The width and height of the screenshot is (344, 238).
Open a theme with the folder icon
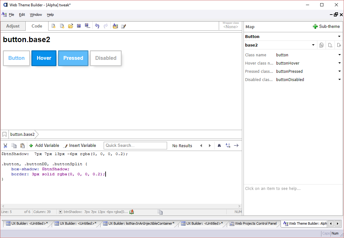[x=70, y=26]
